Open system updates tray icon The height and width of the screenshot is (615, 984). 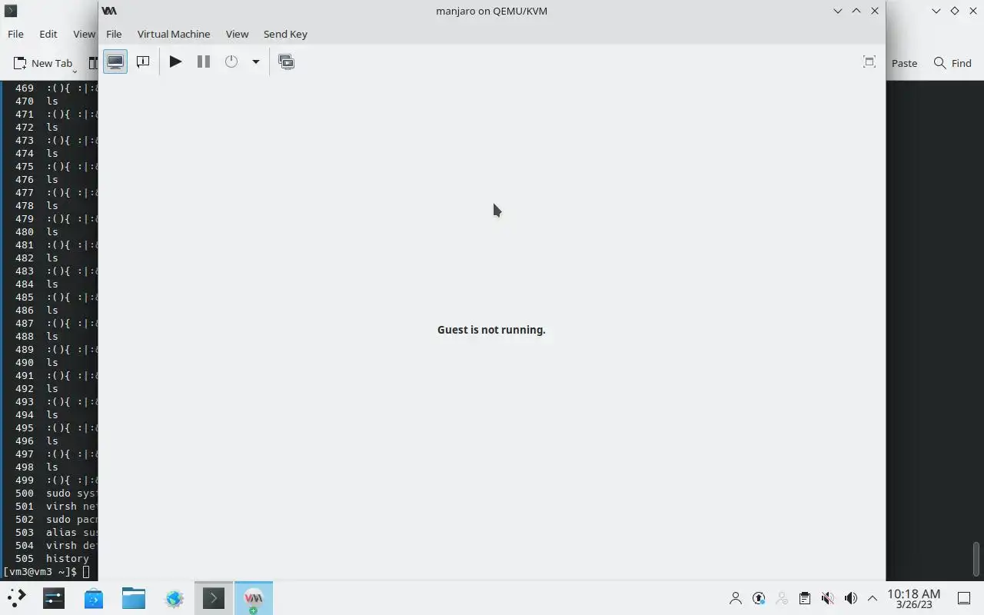pos(759,598)
